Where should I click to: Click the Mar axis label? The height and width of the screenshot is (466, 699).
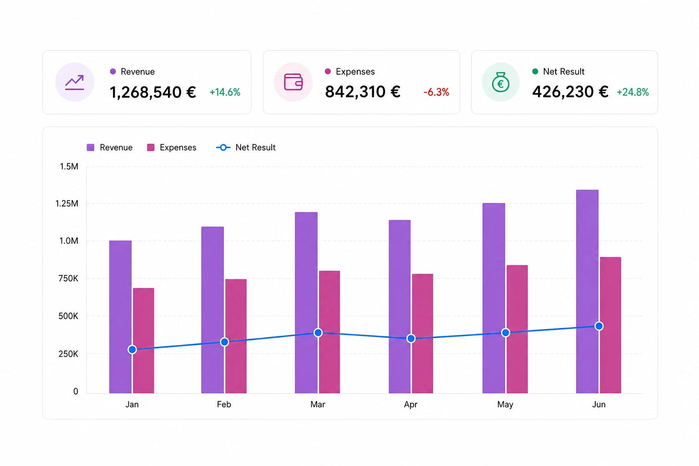click(318, 405)
